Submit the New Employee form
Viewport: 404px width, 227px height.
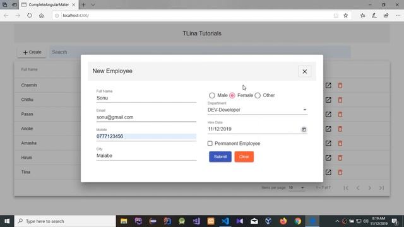click(220, 157)
